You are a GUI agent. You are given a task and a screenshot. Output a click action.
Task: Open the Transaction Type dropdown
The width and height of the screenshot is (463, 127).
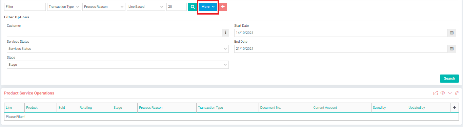tap(64, 7)
